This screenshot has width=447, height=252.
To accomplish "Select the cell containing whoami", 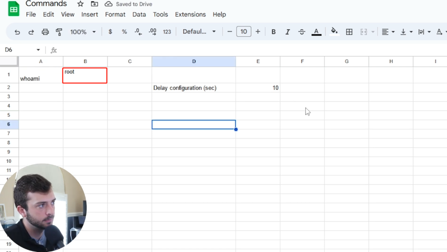I will 41,75.
